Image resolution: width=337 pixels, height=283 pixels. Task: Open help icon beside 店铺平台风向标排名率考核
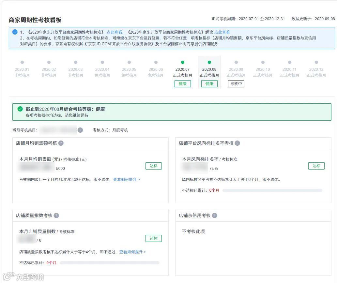[x=237, y=143]
